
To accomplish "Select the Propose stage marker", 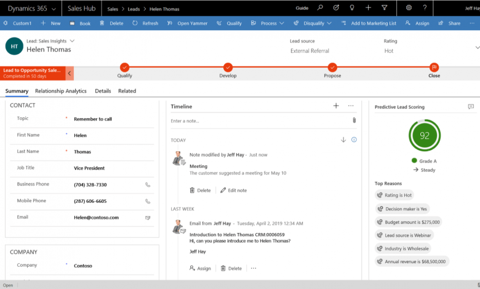I will pos(332,67).
